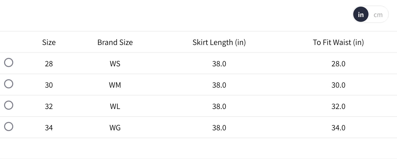Select the radio button for size 28
The height and width of the screenshot is (159, 397).
click(x=9, y=62)
